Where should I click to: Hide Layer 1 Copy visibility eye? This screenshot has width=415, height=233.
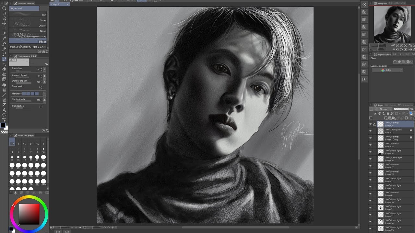tap(371, 138)
